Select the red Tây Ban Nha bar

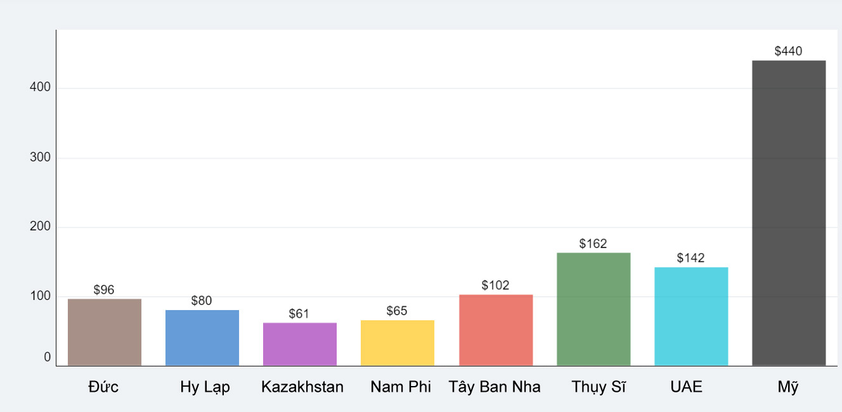(496, 330)
